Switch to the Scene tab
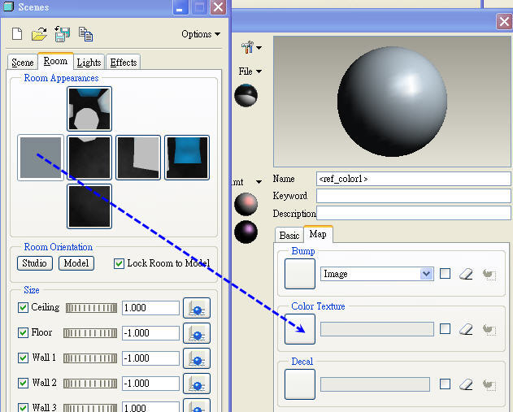This screenshot has height=412, width=513. 23,62
